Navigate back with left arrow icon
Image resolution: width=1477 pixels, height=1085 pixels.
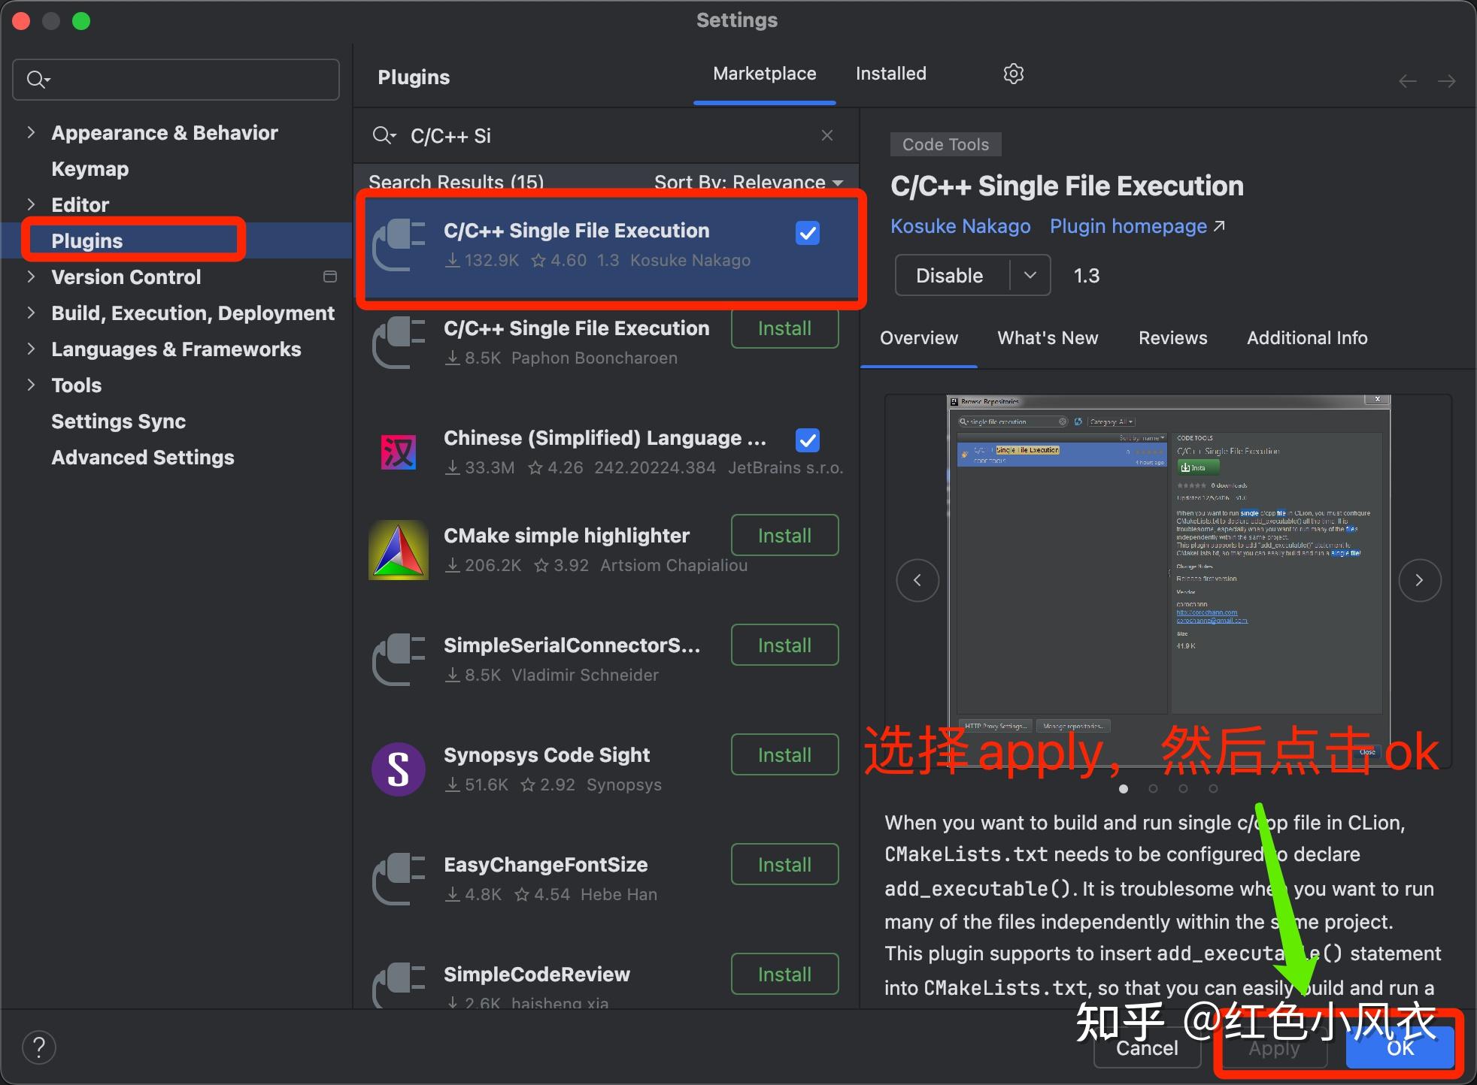pyautogui.click(x=1407, y=81)
